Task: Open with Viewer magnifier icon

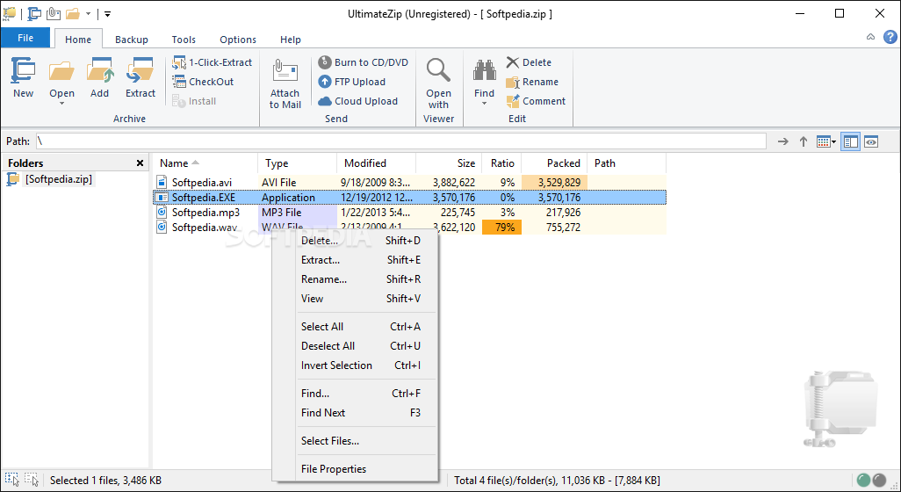Action: tap(438, 70)
